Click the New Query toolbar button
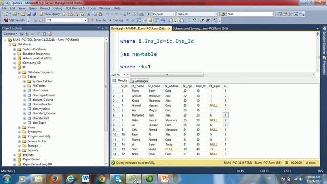Image resolution: width=327 pixels, height=184 pixels. [x=50, y=14]
